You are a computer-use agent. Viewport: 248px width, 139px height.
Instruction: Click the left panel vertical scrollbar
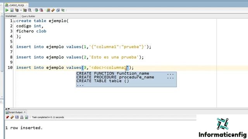click(x=2, y=44)
